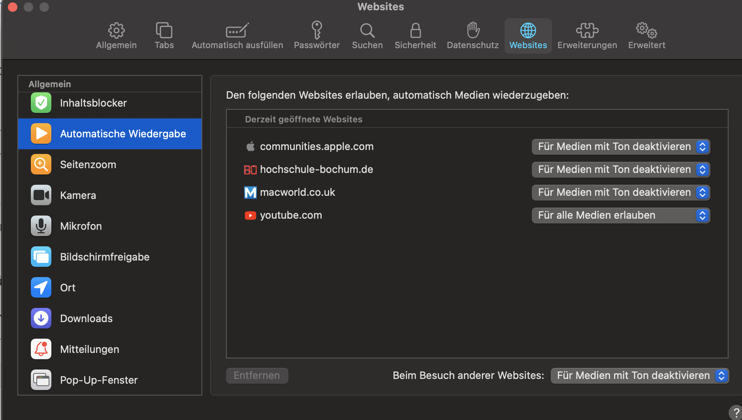This screenshot has width=742, height=420.
Task: Click the Entfernen button
Action: 257,375
